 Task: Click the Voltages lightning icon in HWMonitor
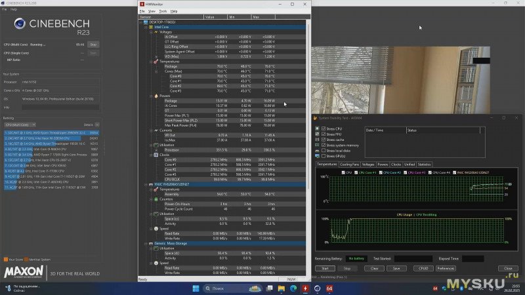pos(156,32)
